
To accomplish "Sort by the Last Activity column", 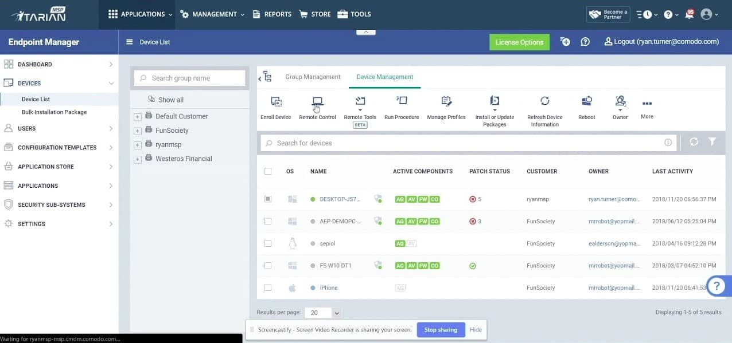I will (x=672, y=171).
